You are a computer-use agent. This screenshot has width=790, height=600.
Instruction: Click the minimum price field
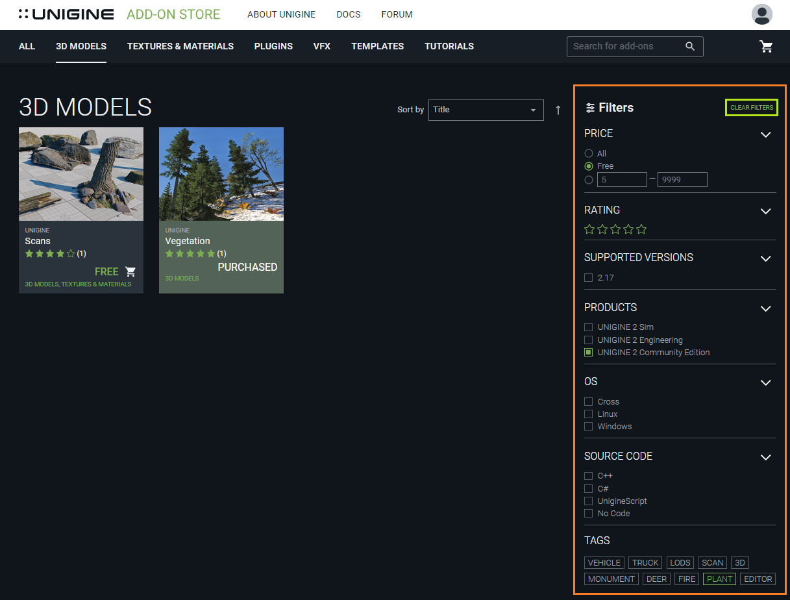[x=622, y=180]
